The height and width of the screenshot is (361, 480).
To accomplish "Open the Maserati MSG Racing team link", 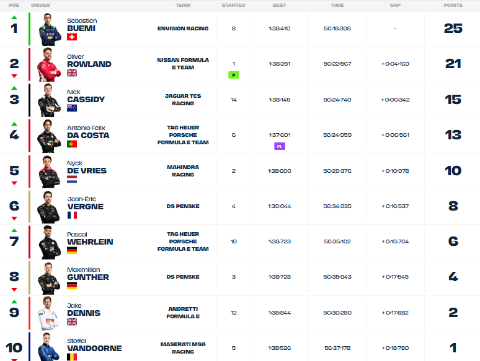I will 183,348.
